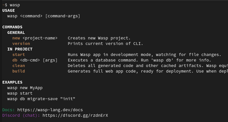Click the GENERAL section heading
Viewport: 228px width, 122px height.
pos(16,33)
